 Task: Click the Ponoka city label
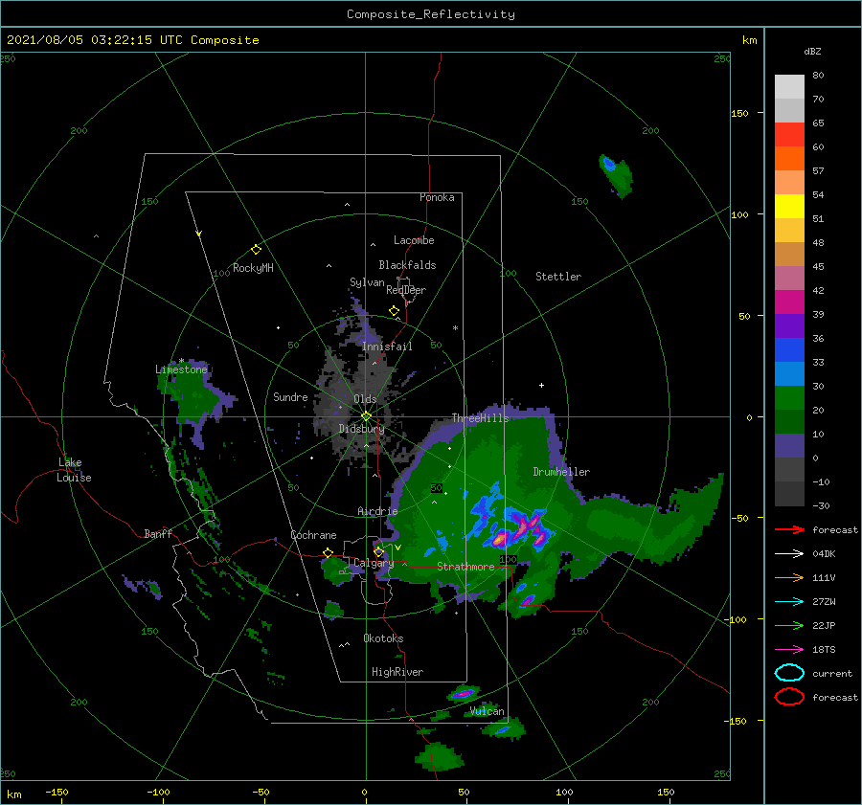[437, 197]
